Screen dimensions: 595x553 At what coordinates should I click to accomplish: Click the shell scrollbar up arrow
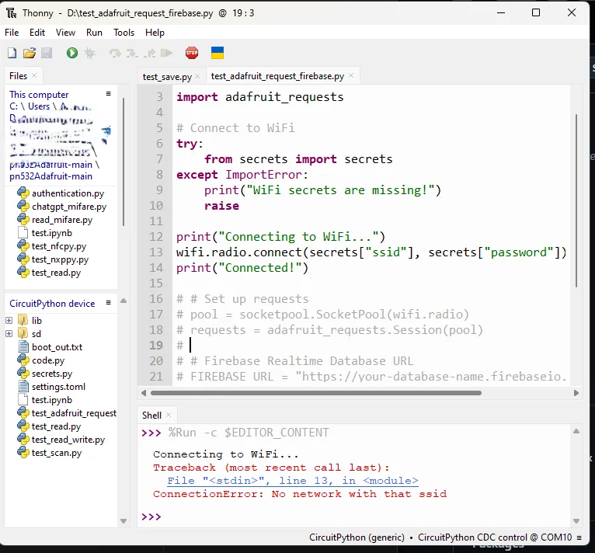click(x=576, y=431)
